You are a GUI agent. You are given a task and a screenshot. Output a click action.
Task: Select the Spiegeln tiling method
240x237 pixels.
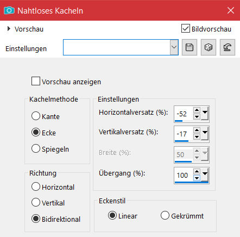[x=36, y=148]
